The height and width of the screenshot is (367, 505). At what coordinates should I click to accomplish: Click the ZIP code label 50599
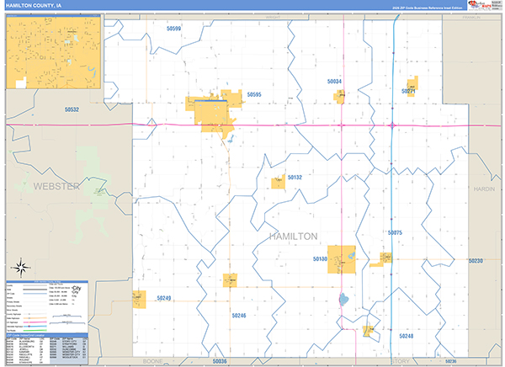click(173, 29)
